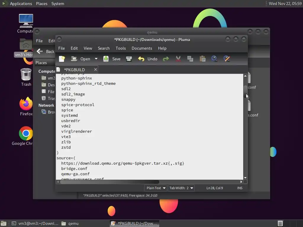Image resolution: width=303 pixels, height=227 pixels.
Task: Select Network heading in file manager sidebar
Action: coord(46,106)
